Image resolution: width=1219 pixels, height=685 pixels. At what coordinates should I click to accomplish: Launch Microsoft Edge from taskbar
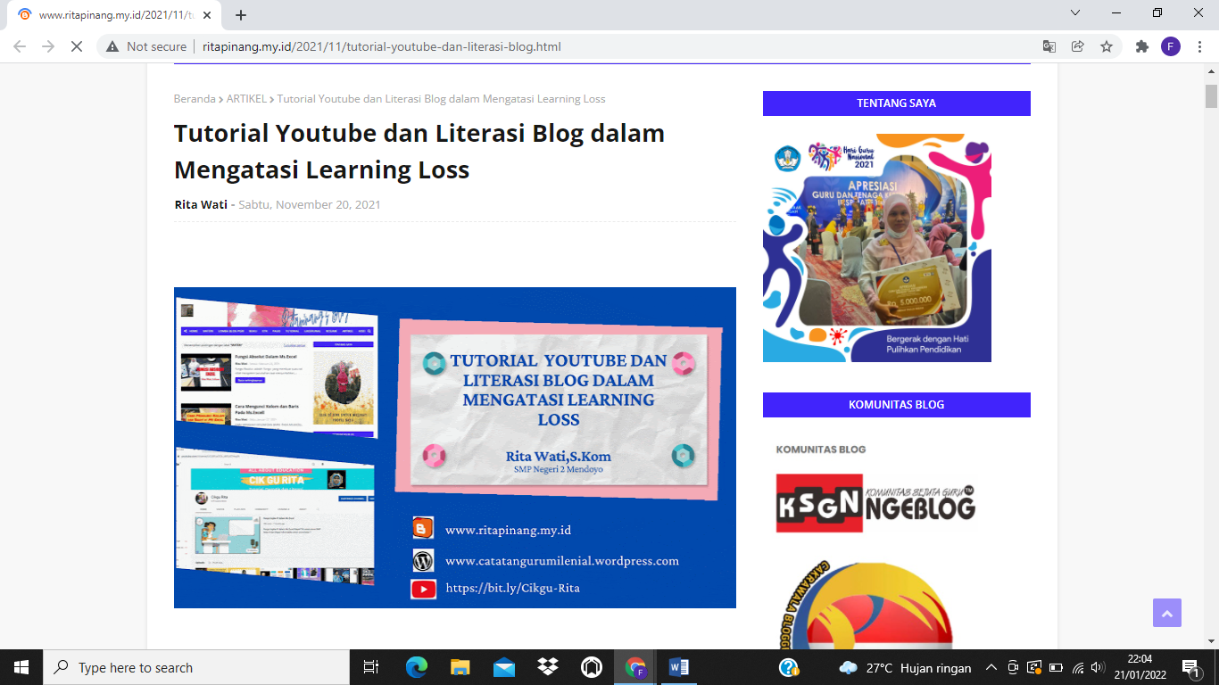[416, 667]
